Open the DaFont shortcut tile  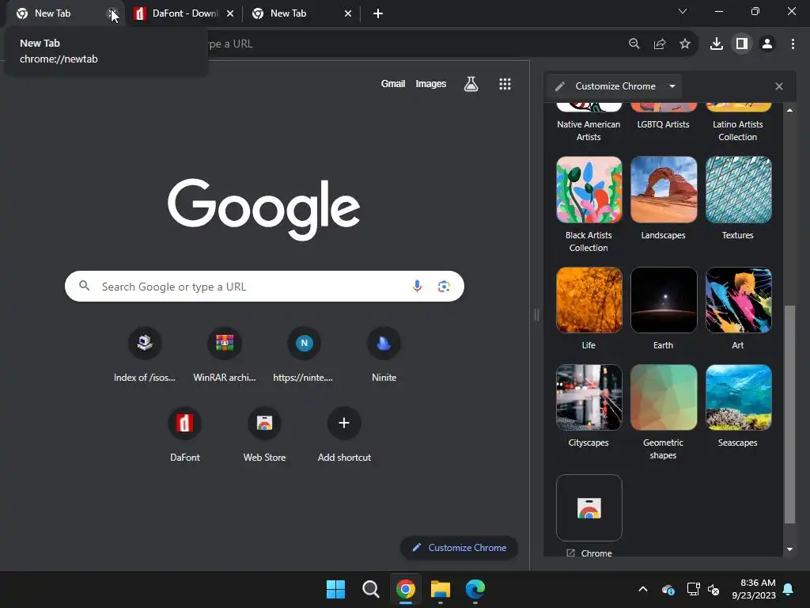[185, 435]
